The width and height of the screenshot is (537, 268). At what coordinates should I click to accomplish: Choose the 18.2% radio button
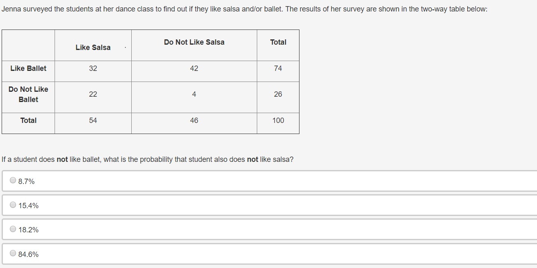(x=13, y=229)
